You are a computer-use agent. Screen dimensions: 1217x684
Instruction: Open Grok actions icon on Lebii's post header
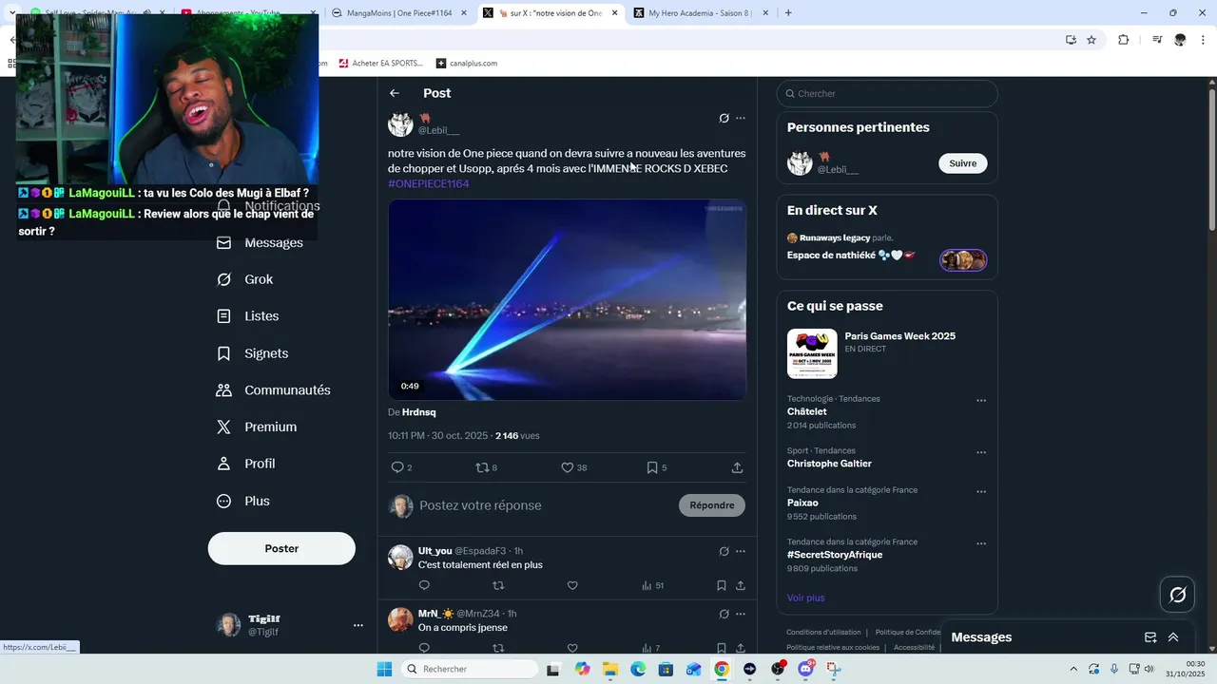pos(724,119)
